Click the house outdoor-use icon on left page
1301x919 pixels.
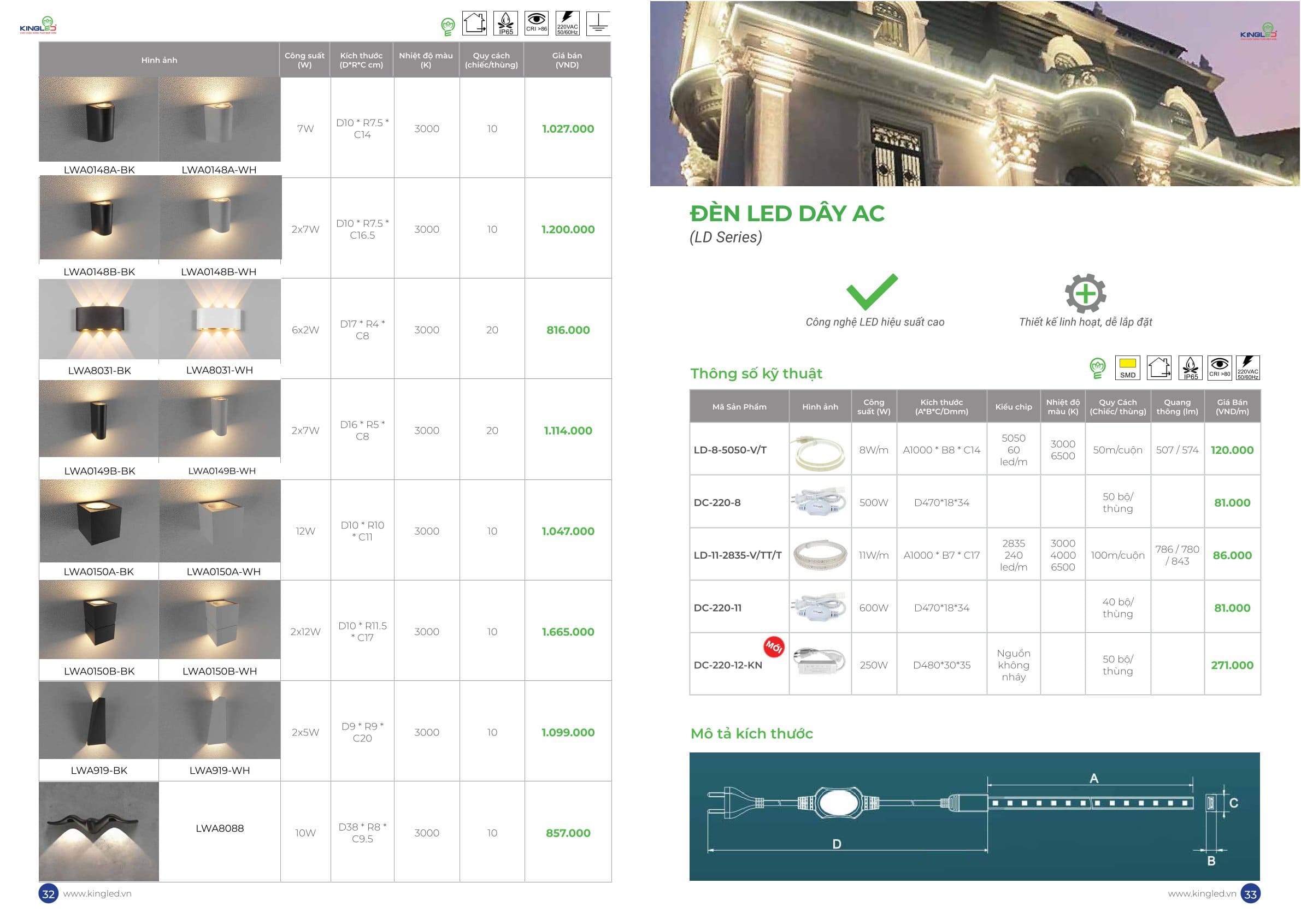(474, 24)
